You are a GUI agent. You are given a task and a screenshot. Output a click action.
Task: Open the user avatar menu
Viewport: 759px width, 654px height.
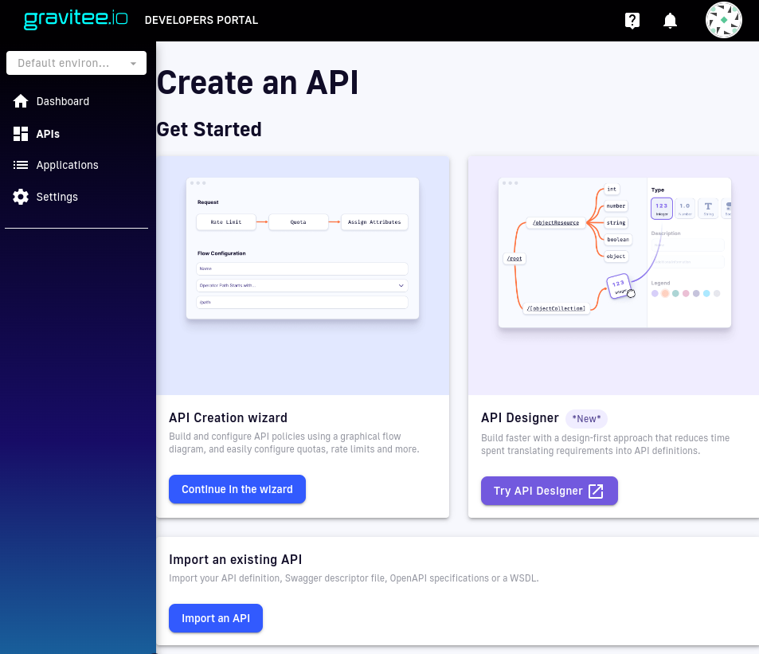point(723,20)
